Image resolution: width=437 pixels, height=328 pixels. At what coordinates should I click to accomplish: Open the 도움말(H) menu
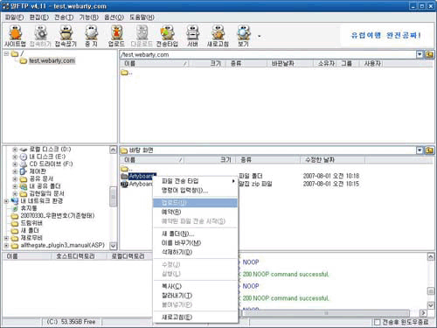[x=142, y=17]
